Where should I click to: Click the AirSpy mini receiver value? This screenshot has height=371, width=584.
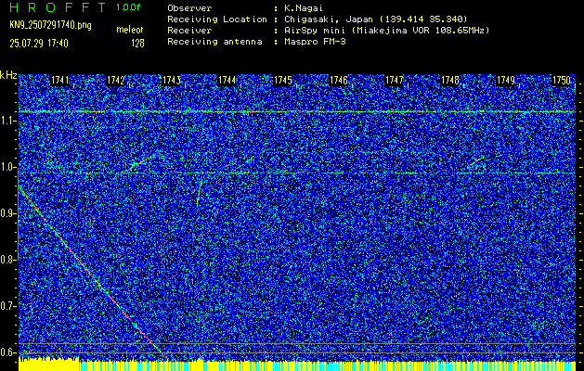click(x=386, y=31)
